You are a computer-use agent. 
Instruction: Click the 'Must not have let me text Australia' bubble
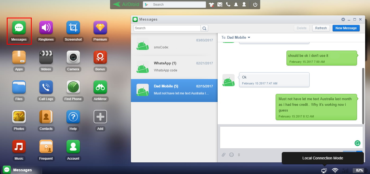point(317,107)
